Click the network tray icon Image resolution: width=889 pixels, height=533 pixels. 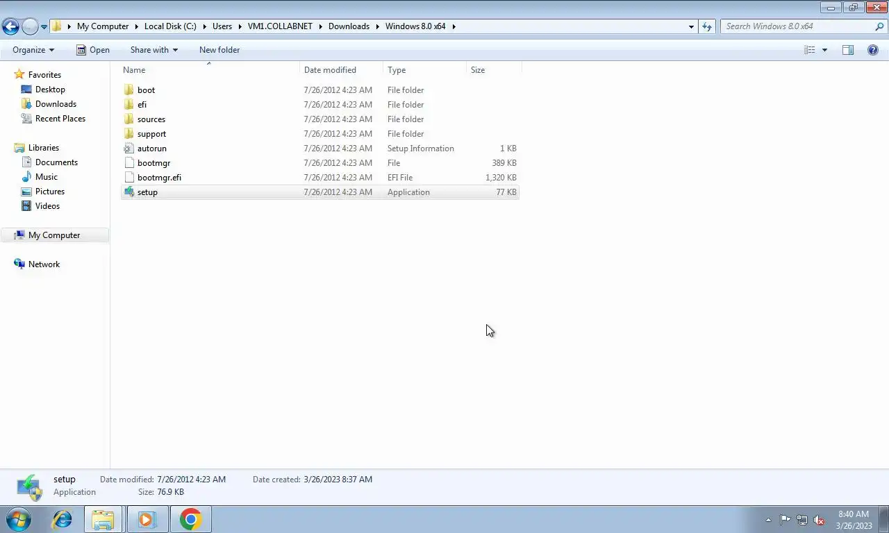[802, 520]
